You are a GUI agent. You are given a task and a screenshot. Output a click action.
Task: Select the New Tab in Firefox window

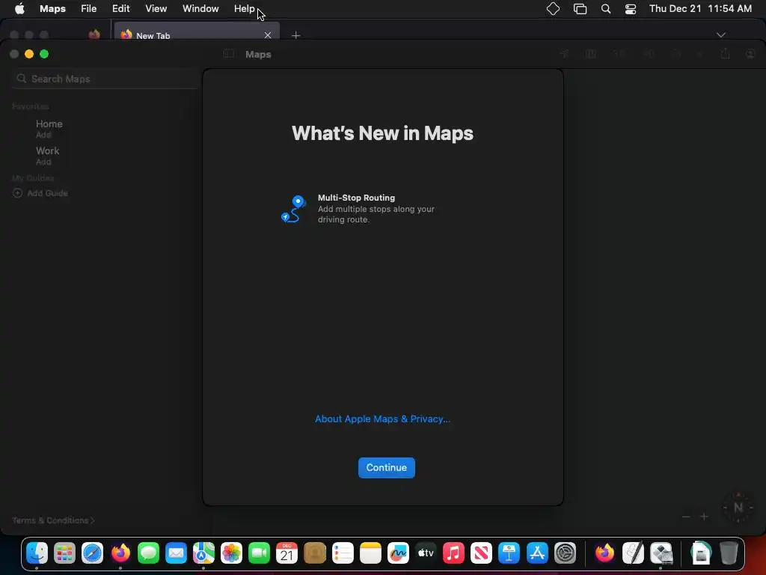pyautogui.click(x=197, y=32)
